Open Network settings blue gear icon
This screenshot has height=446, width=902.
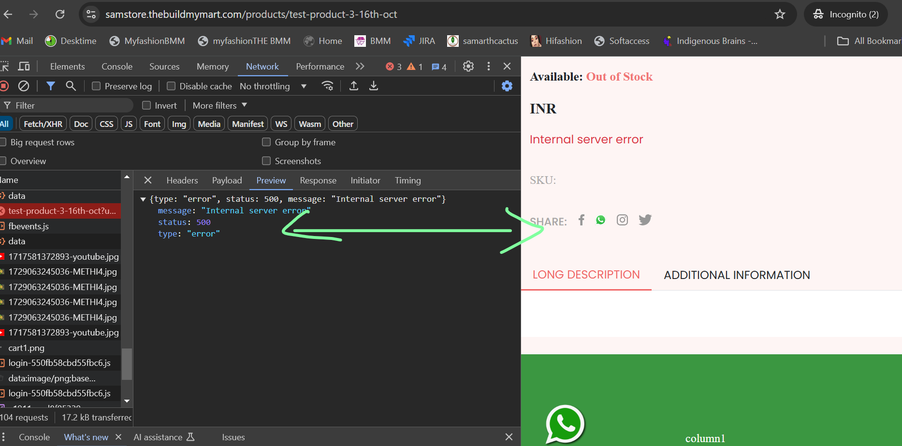(507, 86)
